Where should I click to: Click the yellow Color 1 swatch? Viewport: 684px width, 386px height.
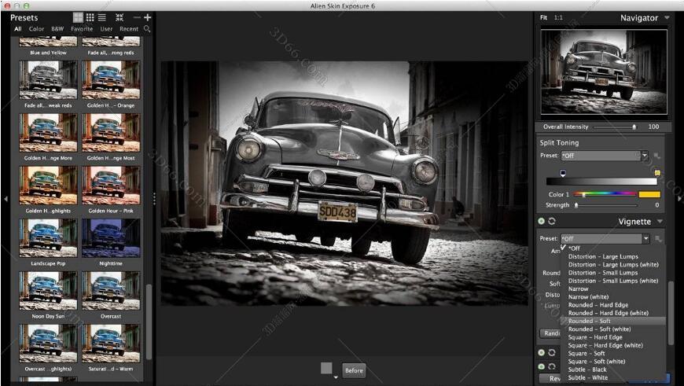tap(649, 194)
